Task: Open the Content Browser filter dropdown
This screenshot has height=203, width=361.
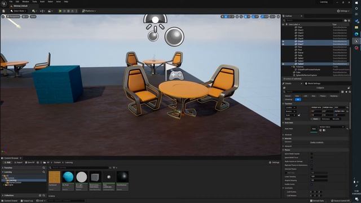Action: click(x=115, y=168)
